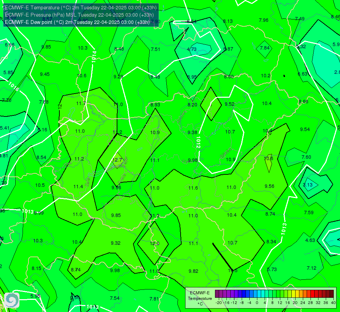Click the ECMWF-E Temperature °C legend label
Screen dimensions: 340x312
pos(200,298)
